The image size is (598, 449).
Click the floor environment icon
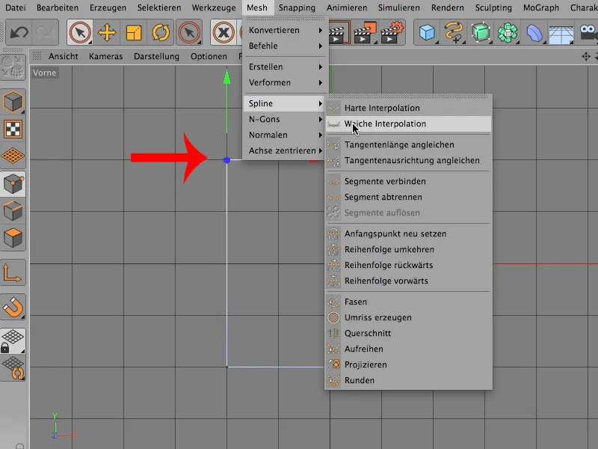pos(561,34)
